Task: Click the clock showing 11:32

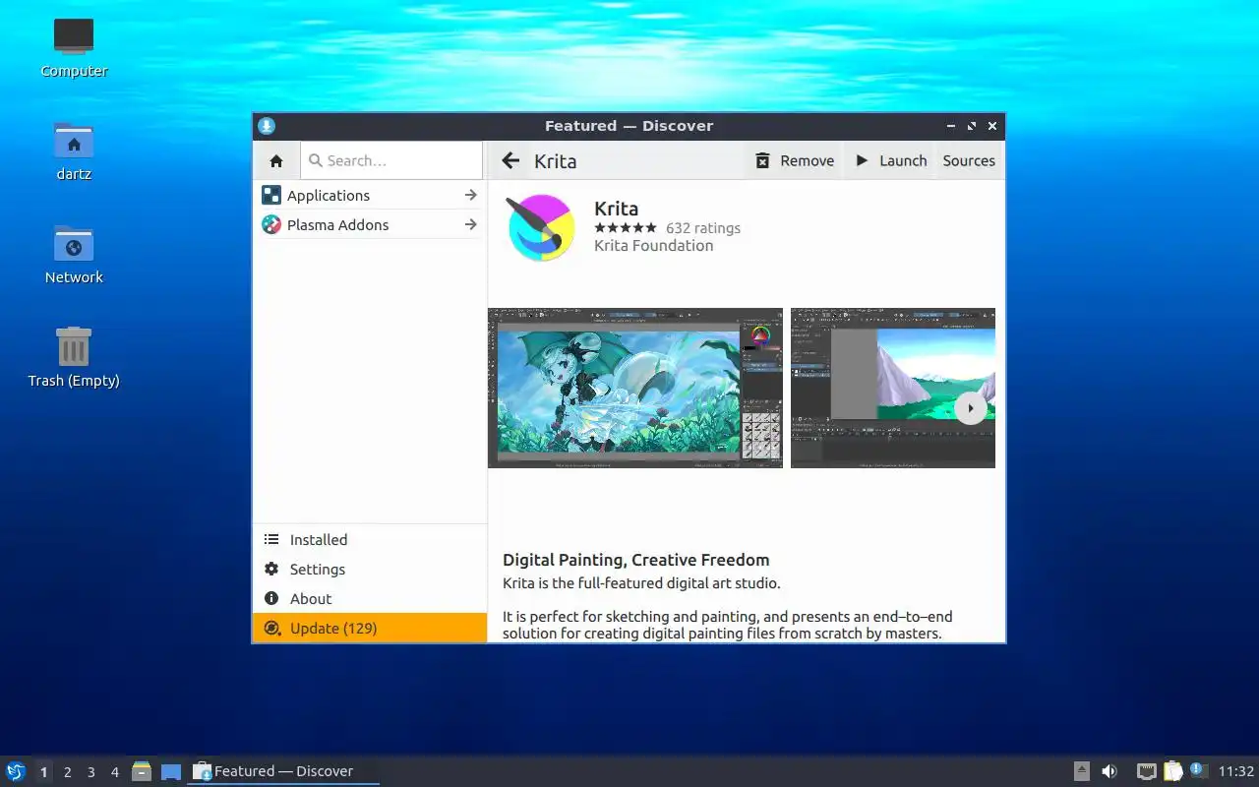Action: coord(1236,771)
